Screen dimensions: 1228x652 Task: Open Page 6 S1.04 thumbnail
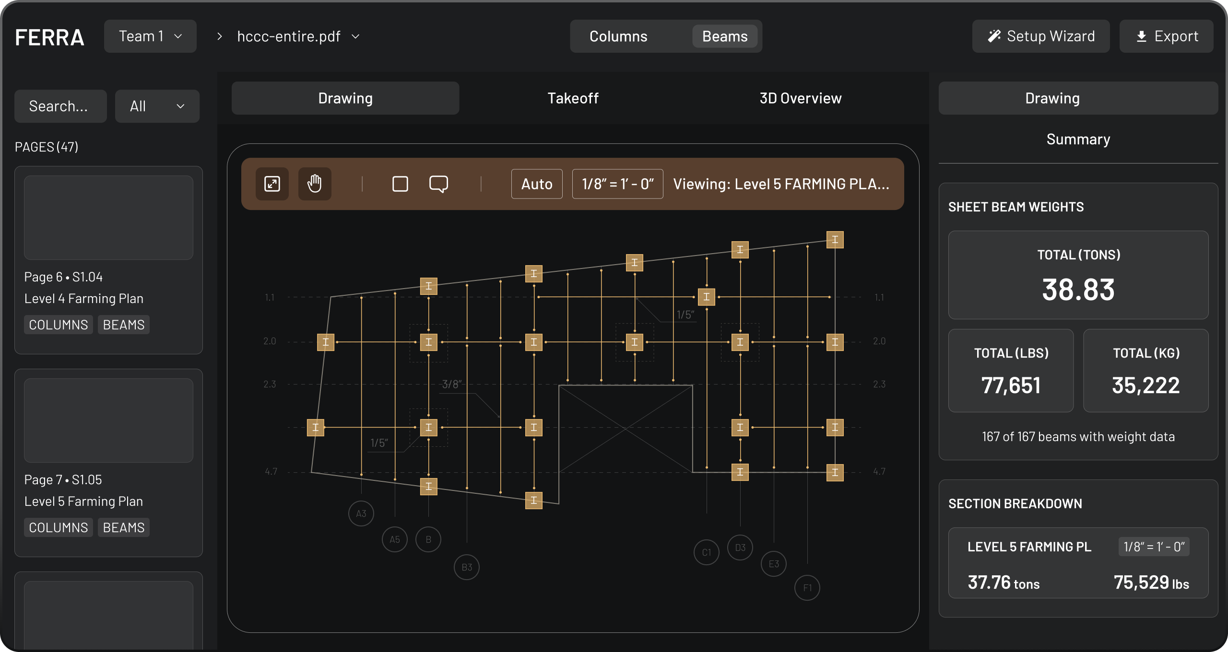pos(108,218)
